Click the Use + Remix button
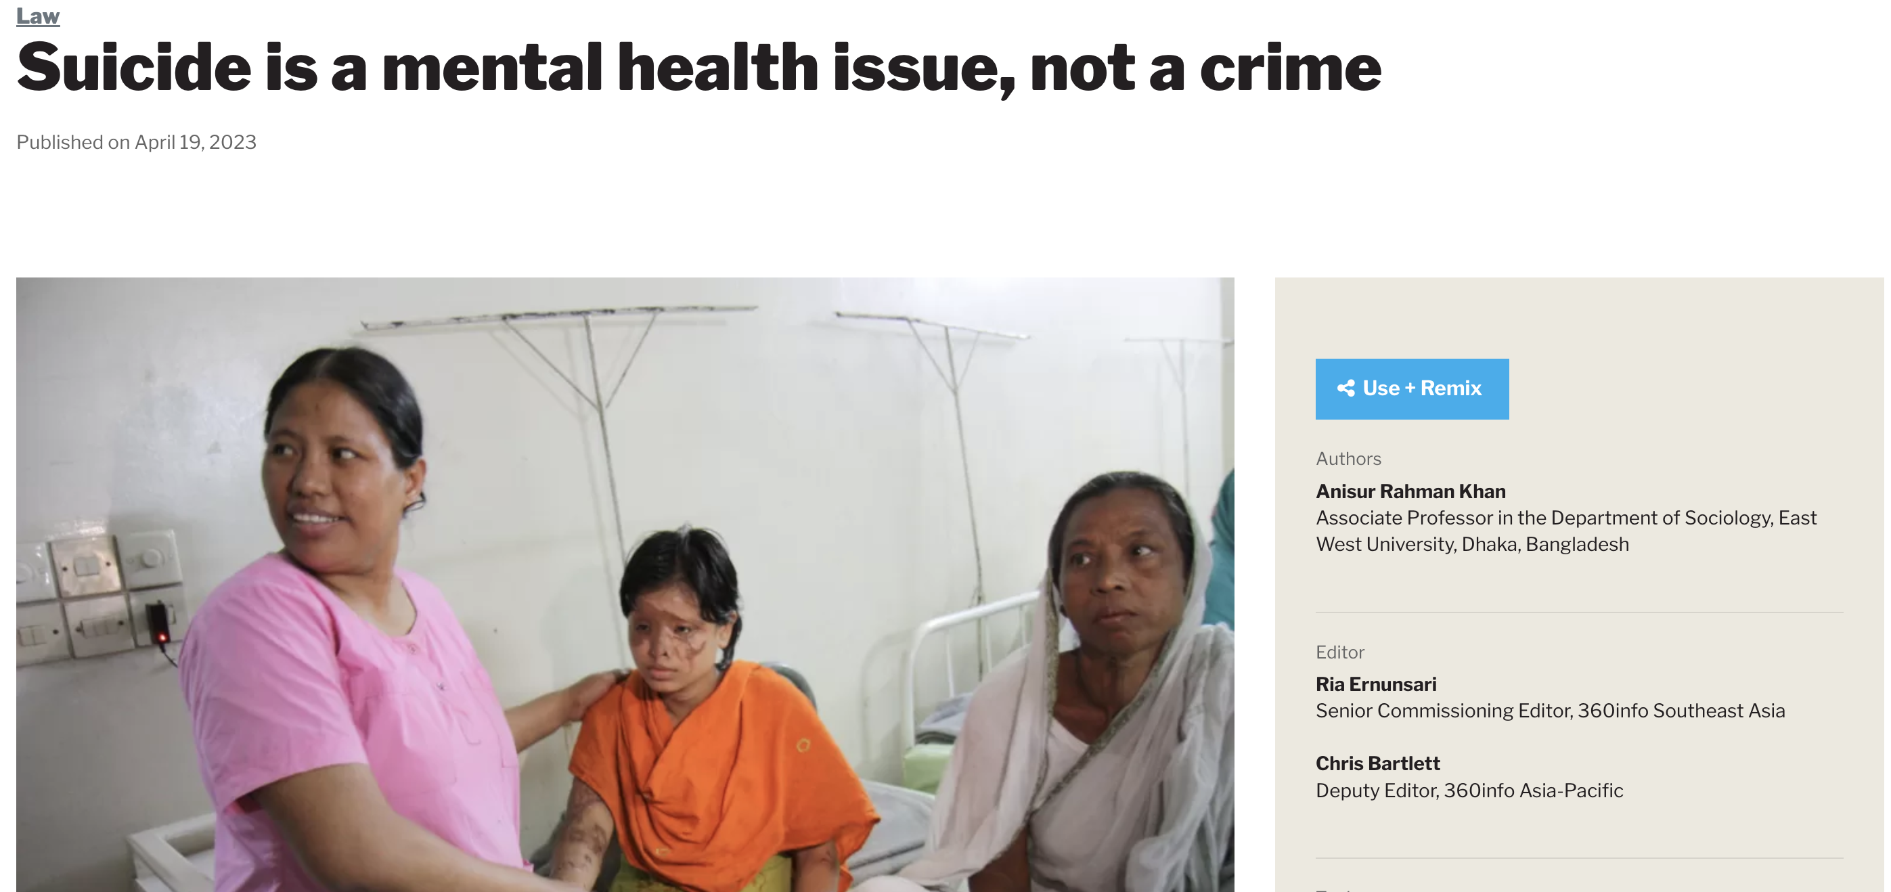1891x892 pixels. (x=1412, y=388)
